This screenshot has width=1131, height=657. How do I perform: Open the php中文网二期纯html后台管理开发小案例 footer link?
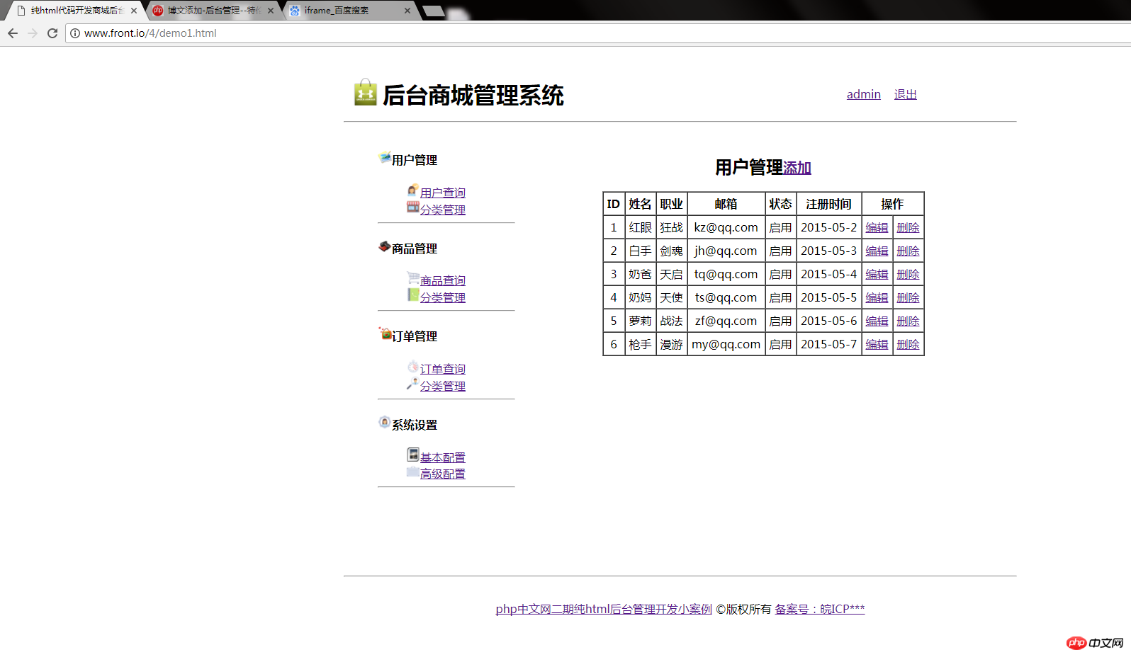click(604, 609)
